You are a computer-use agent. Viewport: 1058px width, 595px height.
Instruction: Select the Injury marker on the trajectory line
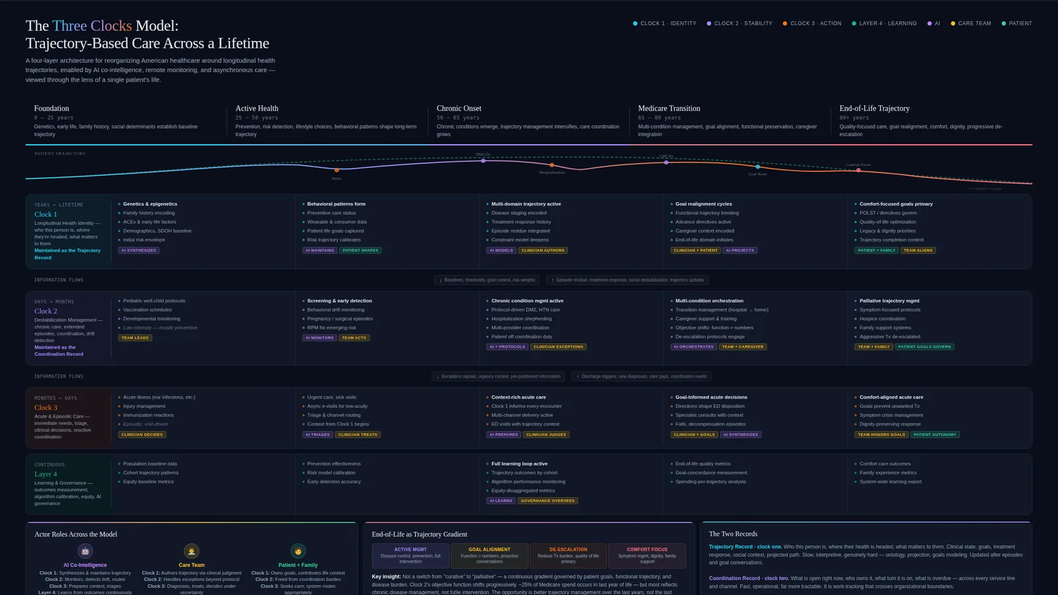click(x=337, y=171)
